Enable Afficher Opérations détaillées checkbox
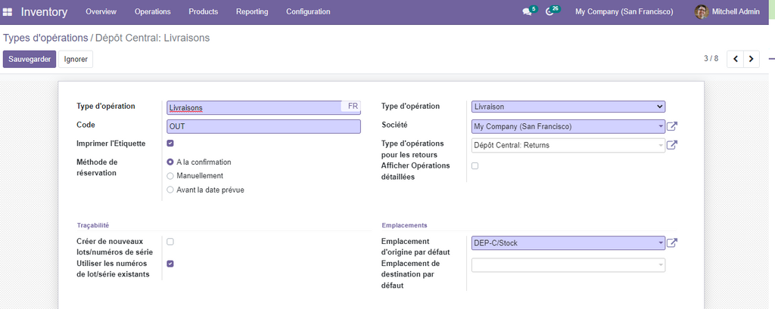Viewport: 775px width, 309px height. click(475, 165)
